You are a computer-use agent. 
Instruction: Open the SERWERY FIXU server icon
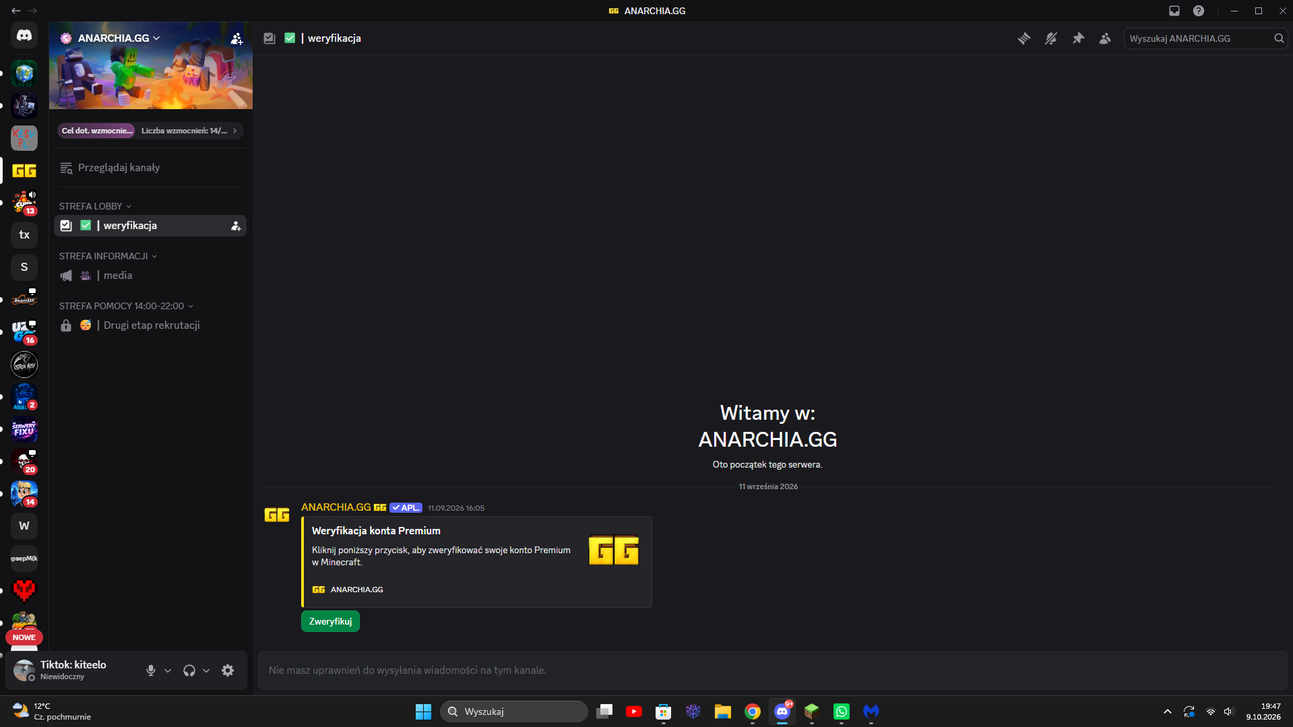pos(24,429)
